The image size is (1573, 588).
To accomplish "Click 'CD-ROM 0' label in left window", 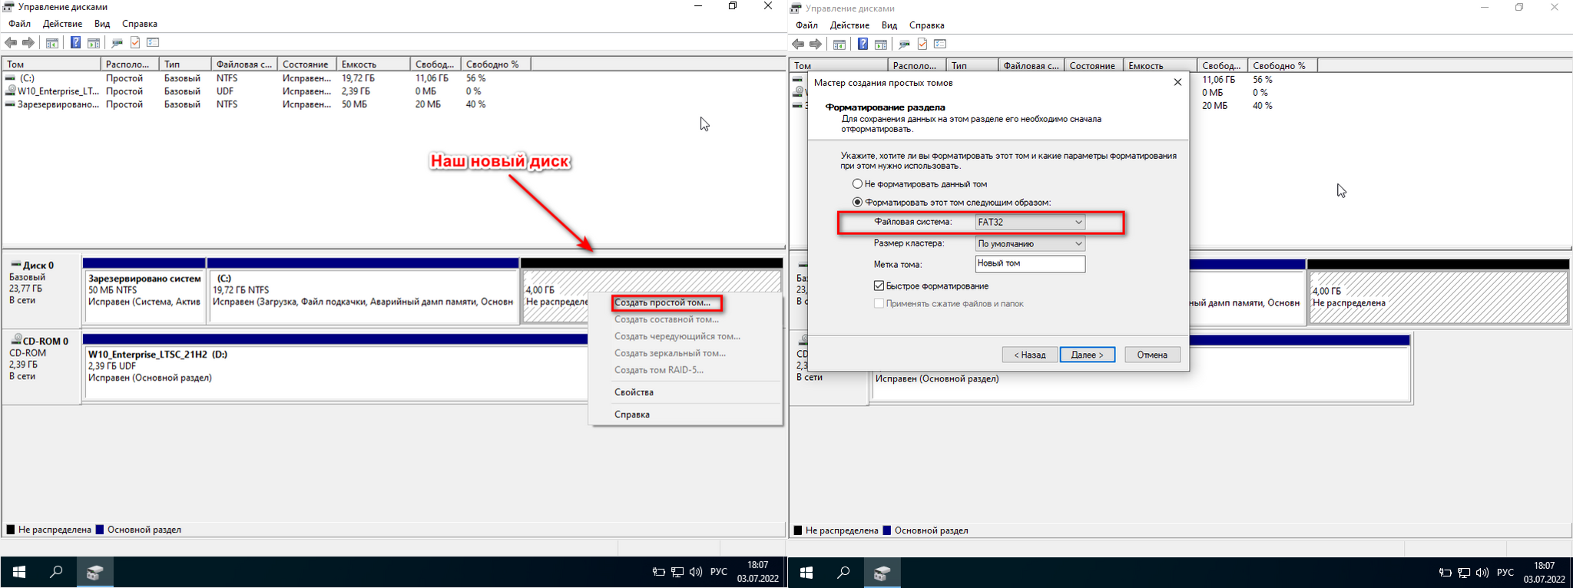I will coord(45,342).
